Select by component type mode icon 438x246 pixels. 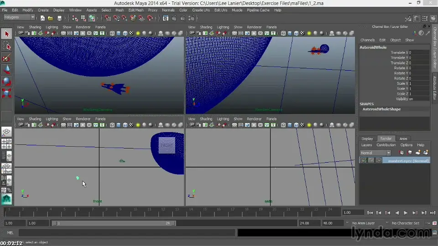click(x=92, y=18)
